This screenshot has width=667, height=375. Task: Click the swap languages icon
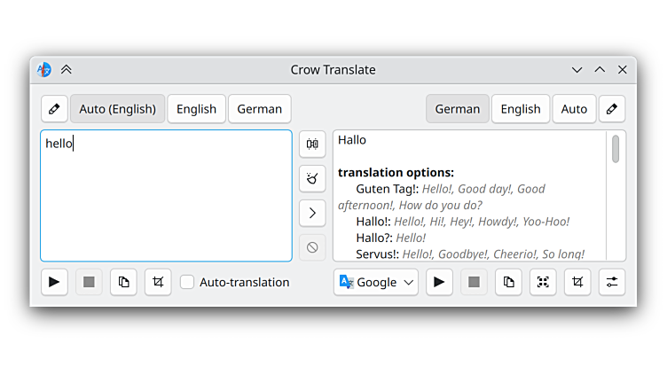click(312, 144)
